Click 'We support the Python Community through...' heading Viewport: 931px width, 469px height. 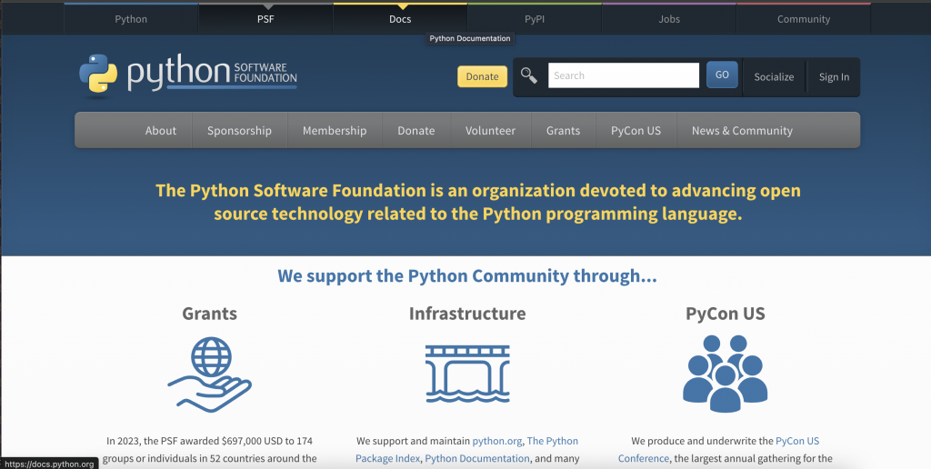[467, 275]
